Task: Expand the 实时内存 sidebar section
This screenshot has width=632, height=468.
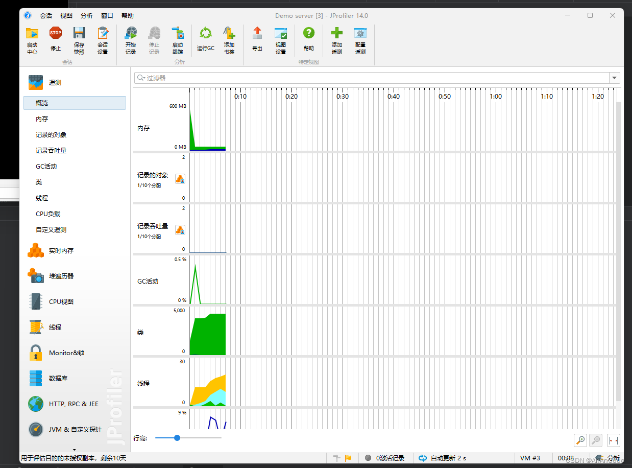Action: 61,250
